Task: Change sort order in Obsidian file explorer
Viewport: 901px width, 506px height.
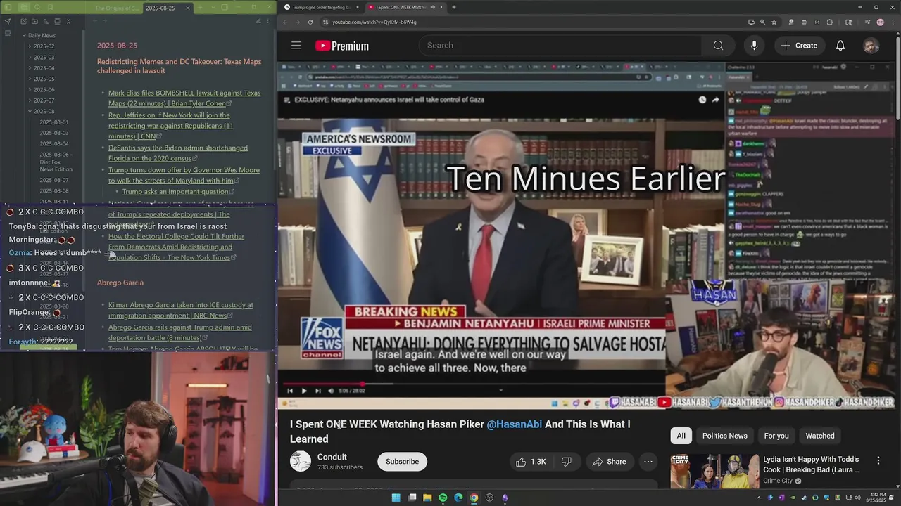Action: tap(46, 22)
